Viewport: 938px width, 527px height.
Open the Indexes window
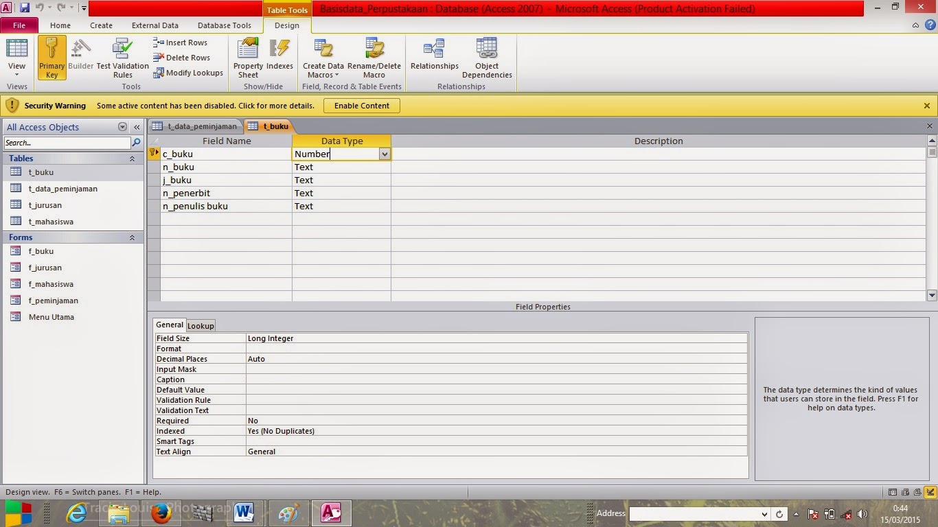point(279,57)
